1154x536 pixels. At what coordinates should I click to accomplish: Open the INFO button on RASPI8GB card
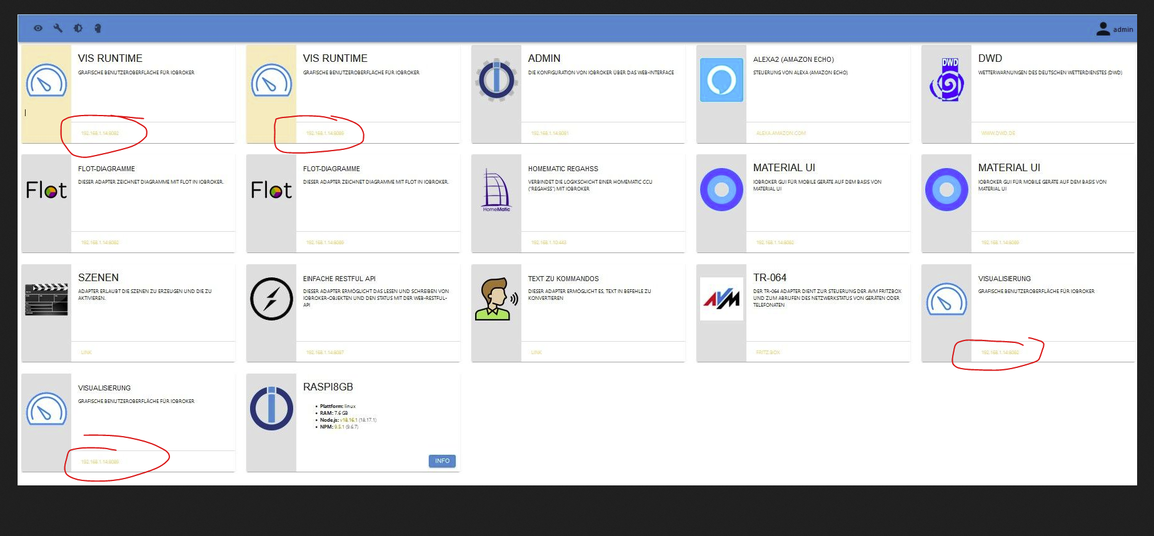coord(442,461)
